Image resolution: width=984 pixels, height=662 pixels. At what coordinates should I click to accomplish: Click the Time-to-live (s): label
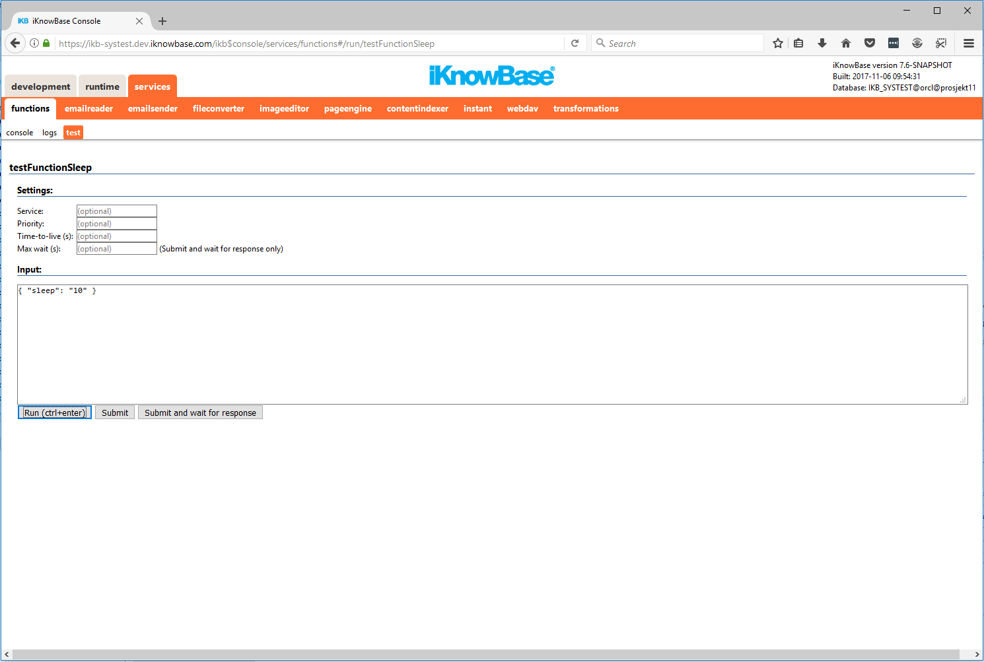coord(45,236)
